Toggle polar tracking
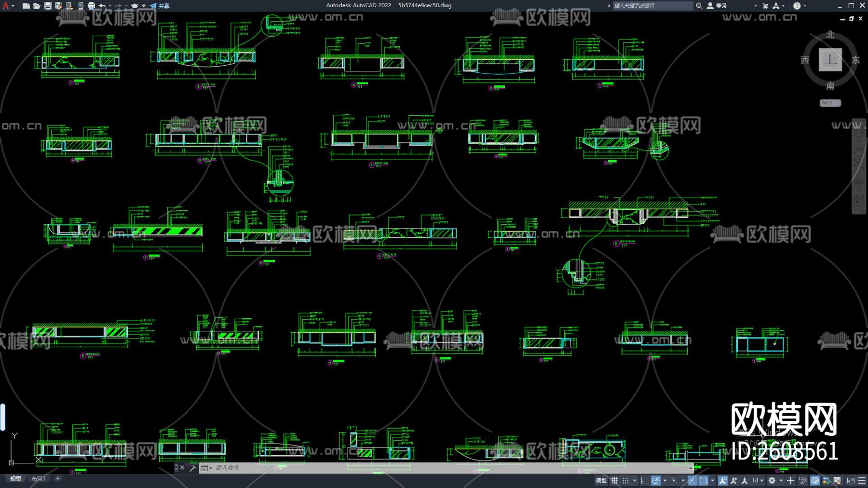This screenshot has width=868, height=488. click(x=656, y=481)
